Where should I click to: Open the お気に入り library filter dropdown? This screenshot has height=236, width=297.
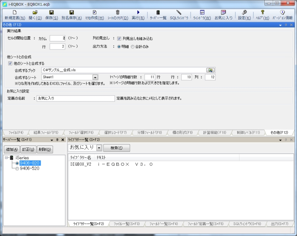(99, 148)
